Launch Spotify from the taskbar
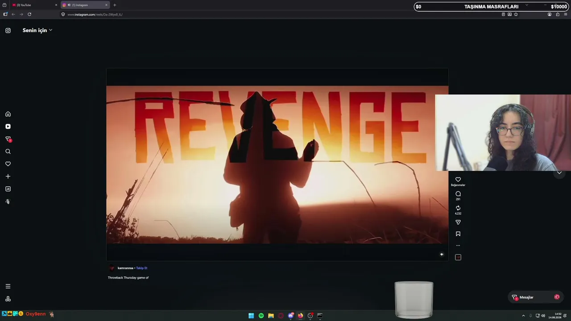Image resolution: width=571 pixels, height=321 pixels. pos(261,316)
